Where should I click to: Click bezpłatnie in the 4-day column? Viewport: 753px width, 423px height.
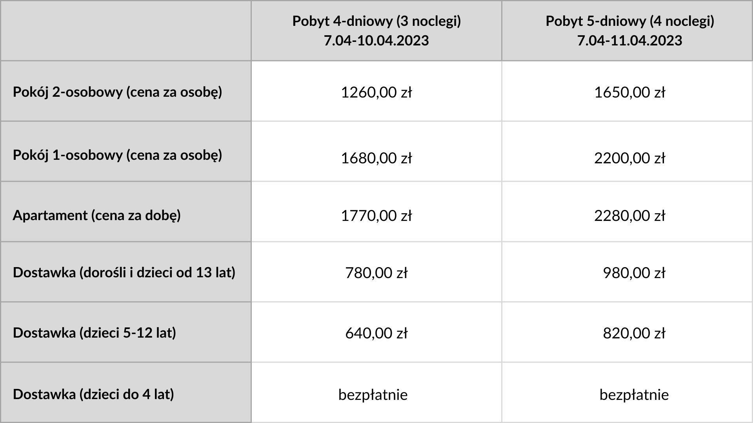point(373,394)
